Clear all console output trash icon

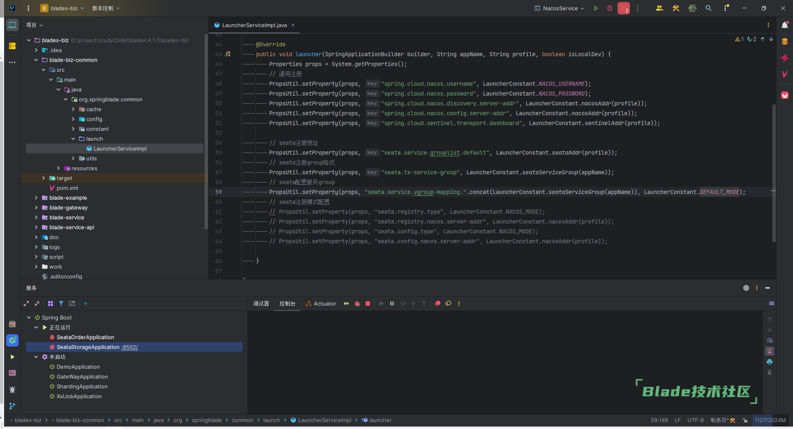click(770, 372)
